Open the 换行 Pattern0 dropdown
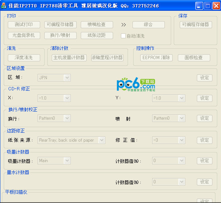The image size is (221, 203). click(54, 118)
